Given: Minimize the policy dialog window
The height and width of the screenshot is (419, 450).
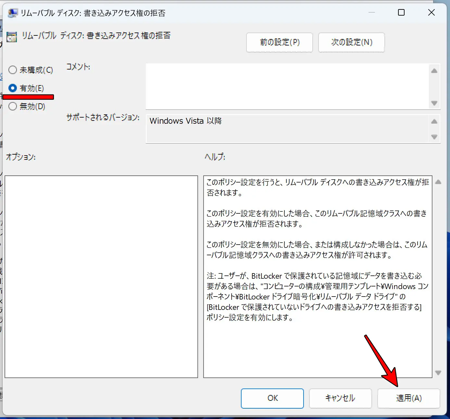Looking at the screenshot, I should (372, 13).
